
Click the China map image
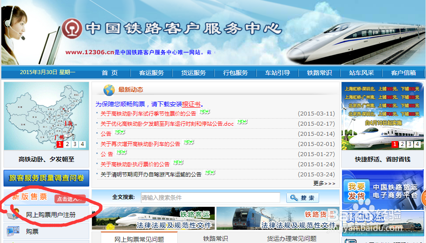46,116
